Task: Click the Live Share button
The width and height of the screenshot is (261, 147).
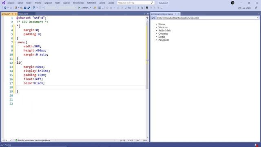Action: click(245, 8)
